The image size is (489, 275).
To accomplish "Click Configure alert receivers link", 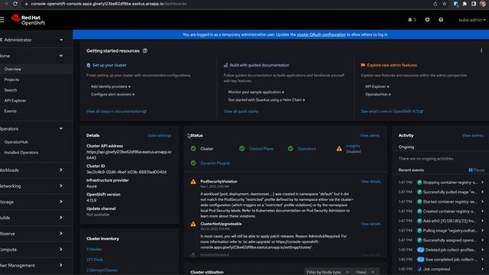I will (112, 94).
